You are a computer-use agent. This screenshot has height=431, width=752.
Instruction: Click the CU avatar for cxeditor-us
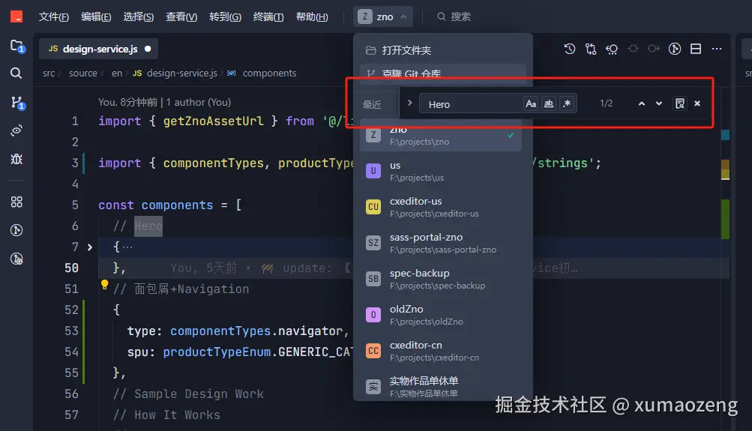point(373,207)
